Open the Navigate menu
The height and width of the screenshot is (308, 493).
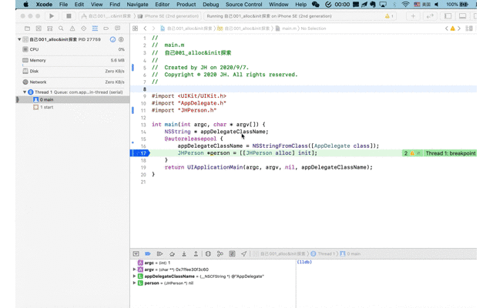tap(137, 5)
